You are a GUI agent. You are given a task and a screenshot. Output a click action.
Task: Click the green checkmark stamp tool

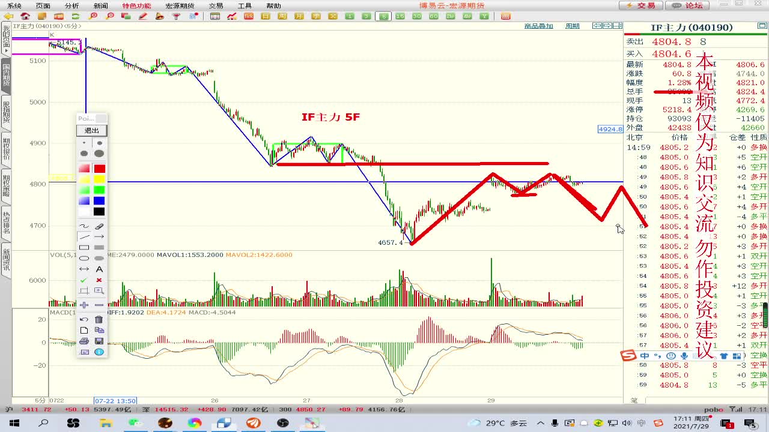point(84,280)
